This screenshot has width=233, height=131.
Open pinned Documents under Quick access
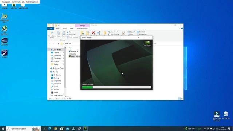click(58, 59)
